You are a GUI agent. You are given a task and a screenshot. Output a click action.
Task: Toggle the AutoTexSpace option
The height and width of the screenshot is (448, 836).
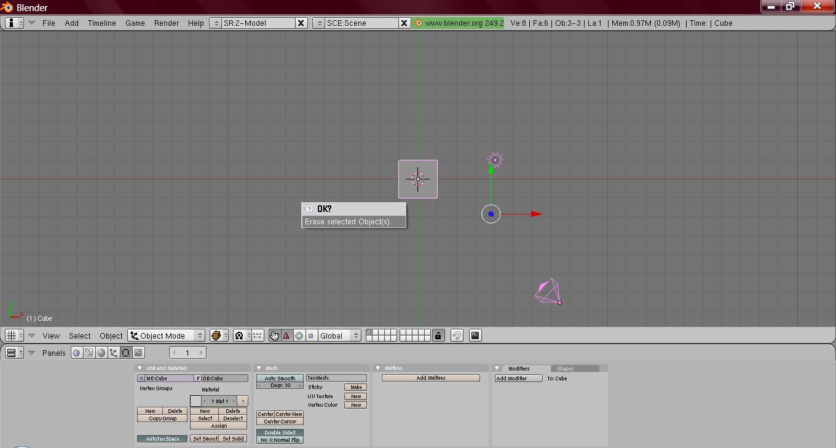162,439
